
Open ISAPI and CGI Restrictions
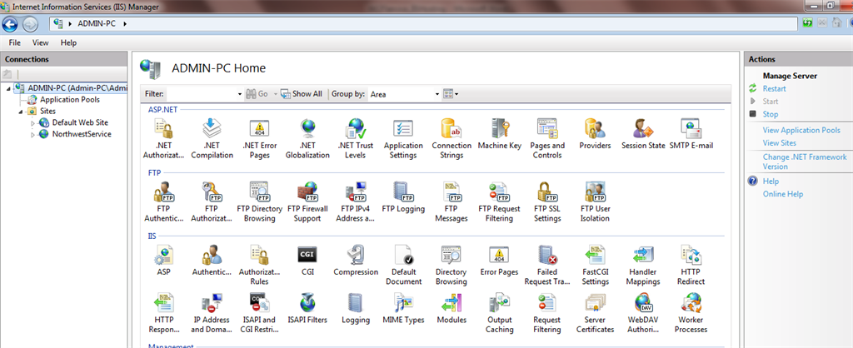pyautogui.click(x=260, y=313)
